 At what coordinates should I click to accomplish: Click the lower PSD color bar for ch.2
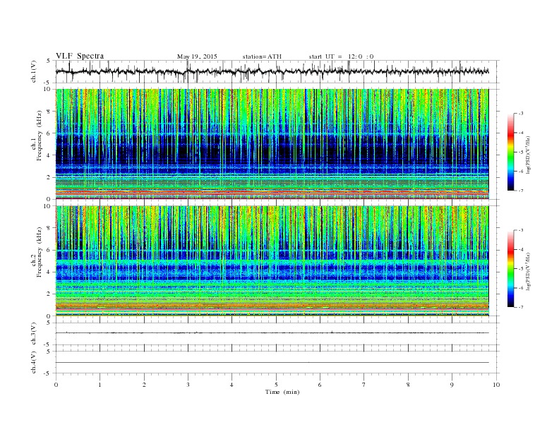pos(511,269)
